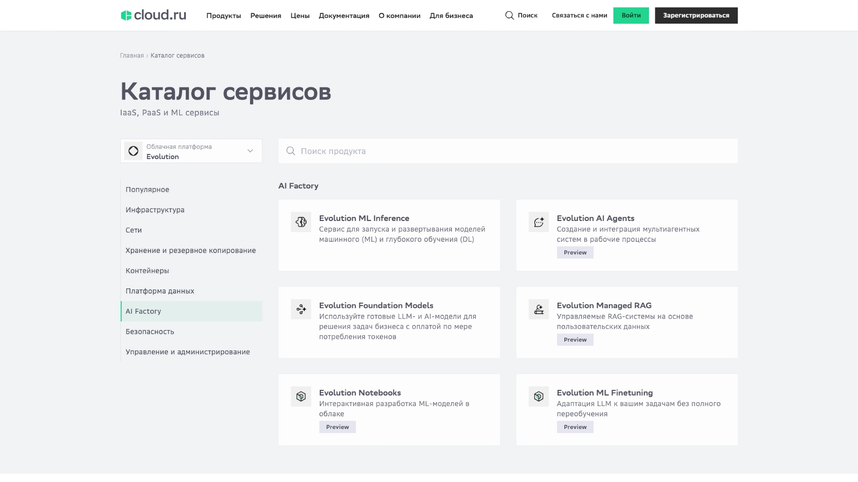
Task: Open the Продукты menu
Action: point(223,16)
